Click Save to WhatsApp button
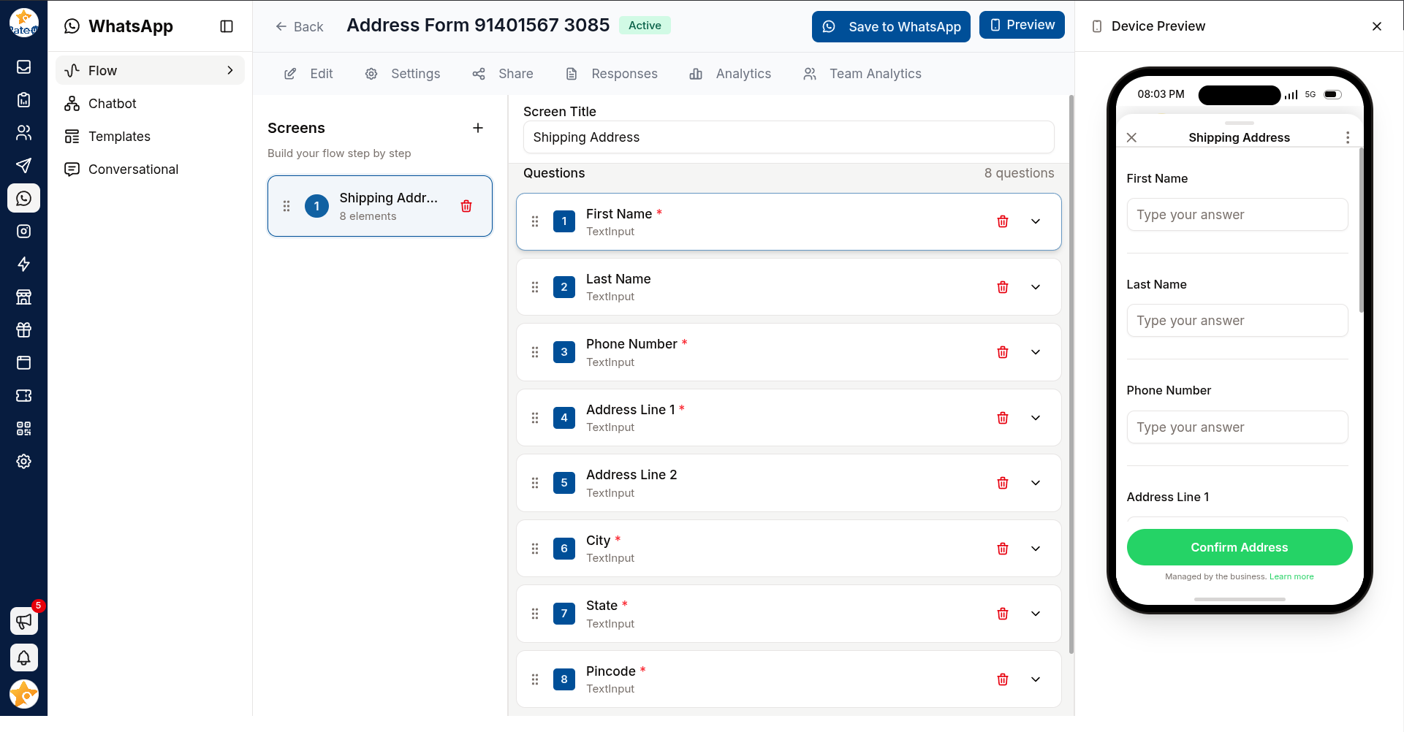 pyautogui.click(x=891, y=26)
